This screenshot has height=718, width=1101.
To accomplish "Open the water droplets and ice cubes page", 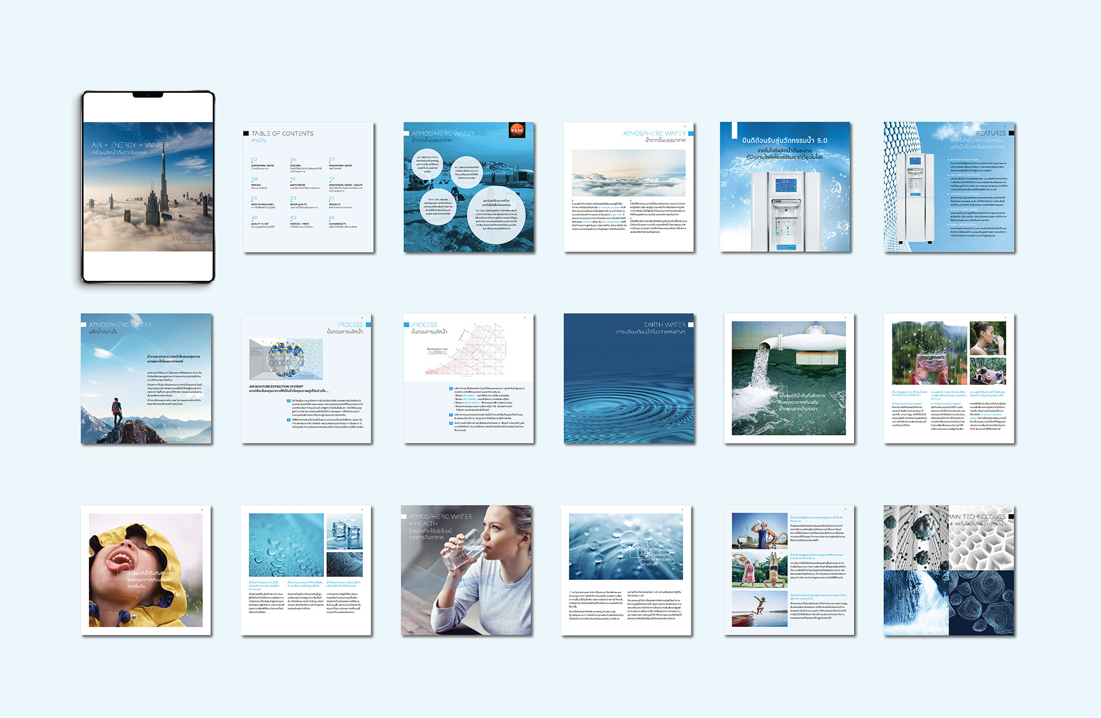I will tap(306, 570).
